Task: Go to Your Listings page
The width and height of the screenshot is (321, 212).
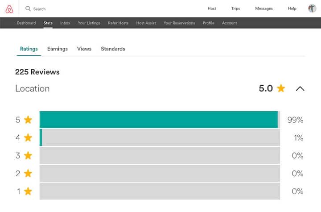Action: click(89, 23)
